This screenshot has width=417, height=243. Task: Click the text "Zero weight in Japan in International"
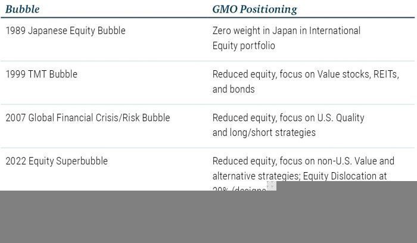point(287,30)
